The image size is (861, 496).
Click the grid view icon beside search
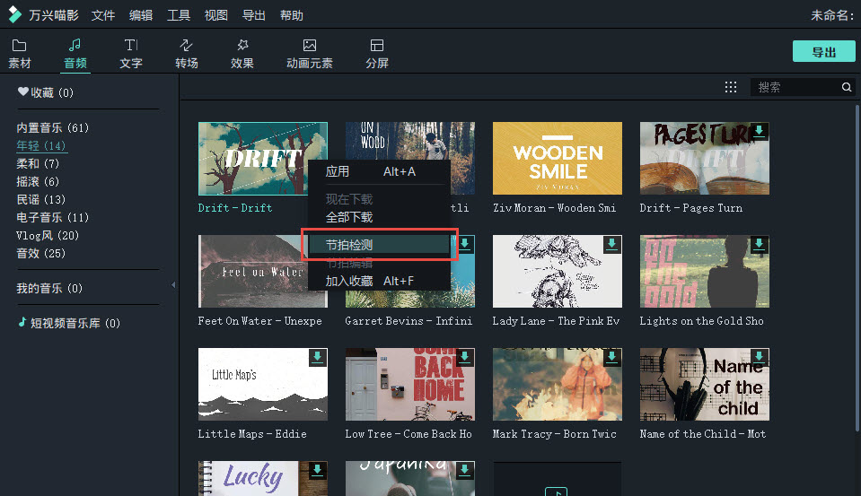(731, 87)
